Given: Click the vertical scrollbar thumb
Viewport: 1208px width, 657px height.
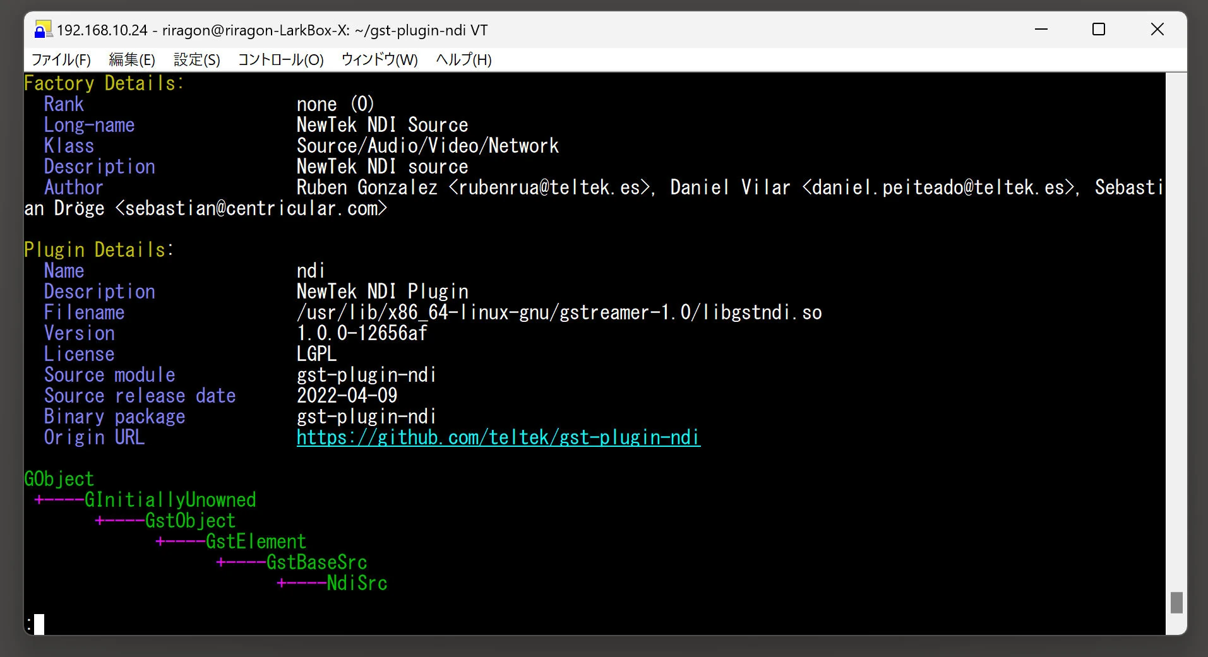Looking at the screenshot, I should [x=1176, y=602].
